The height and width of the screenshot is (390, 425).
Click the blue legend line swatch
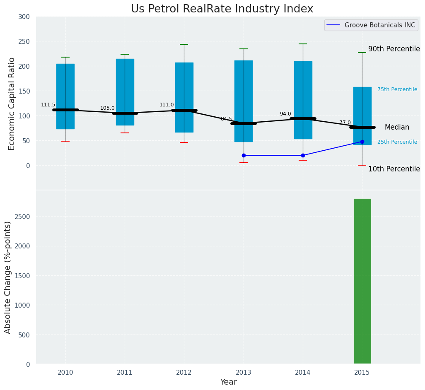point(333,25)
